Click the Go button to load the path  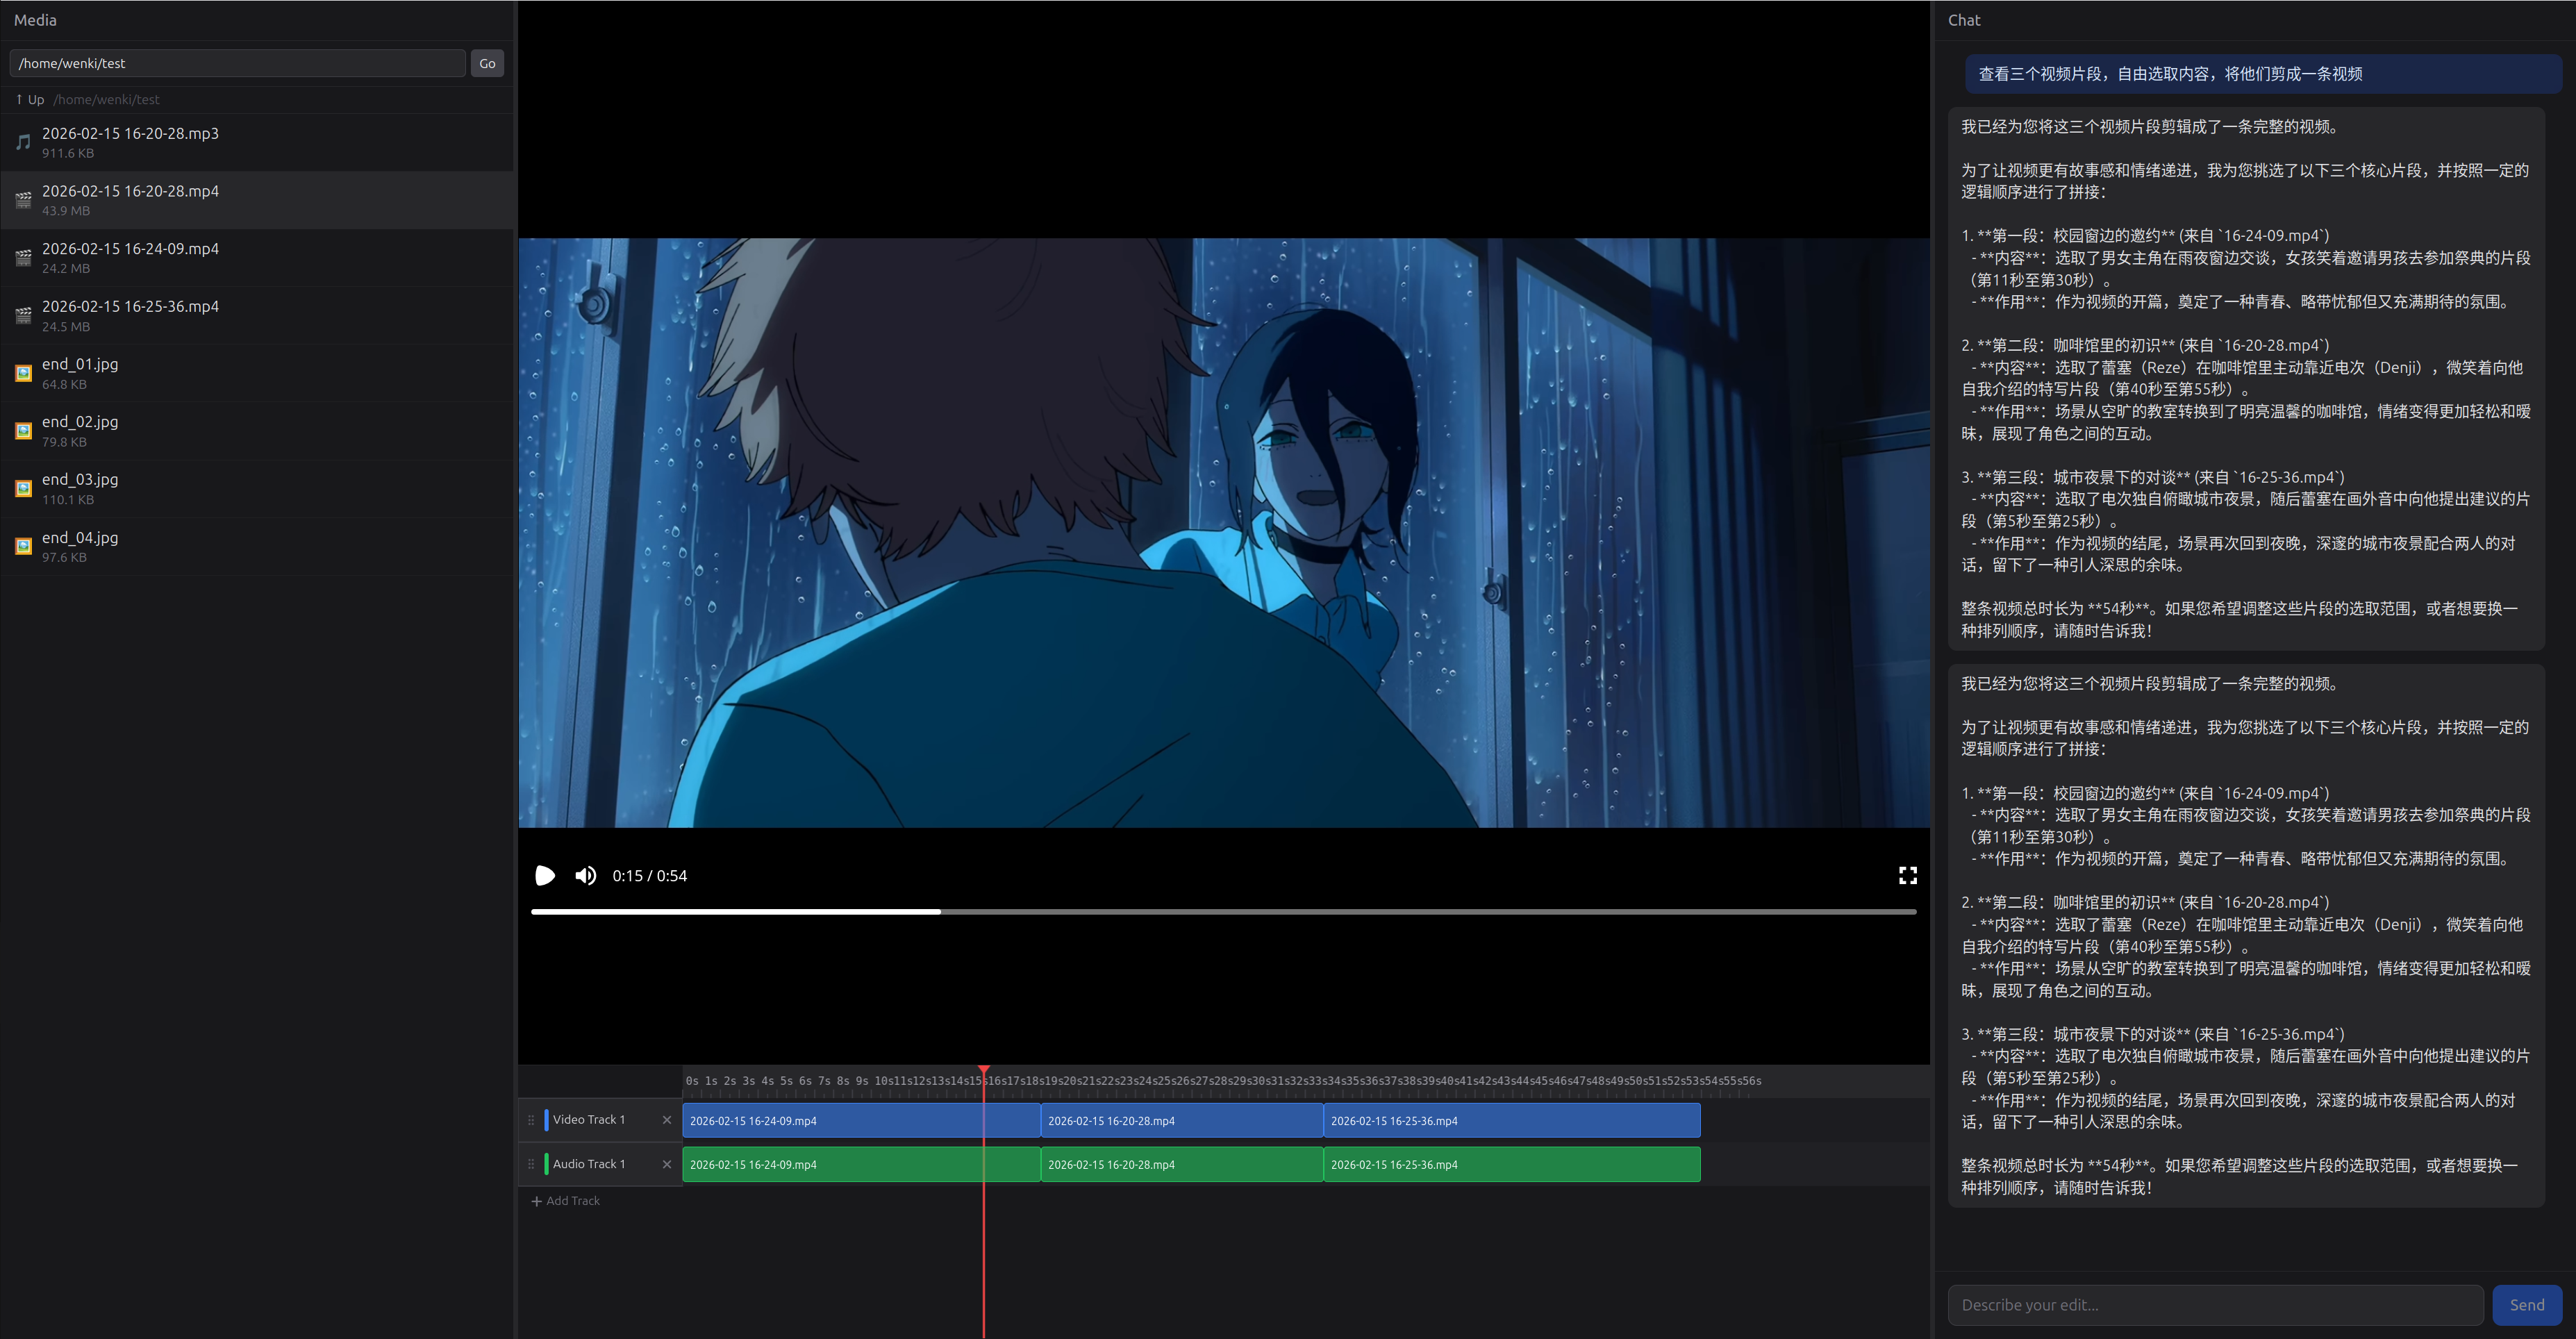[487, 63]
